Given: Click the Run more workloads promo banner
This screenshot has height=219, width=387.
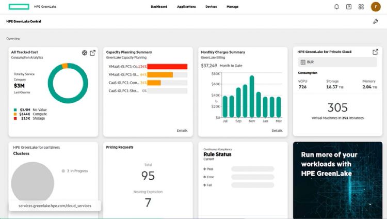Looking at the screenshot, I should [337, 180].
